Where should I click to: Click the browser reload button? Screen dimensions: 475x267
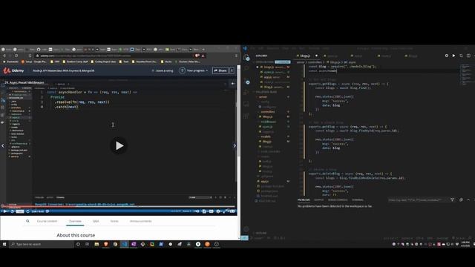[16, 56]
